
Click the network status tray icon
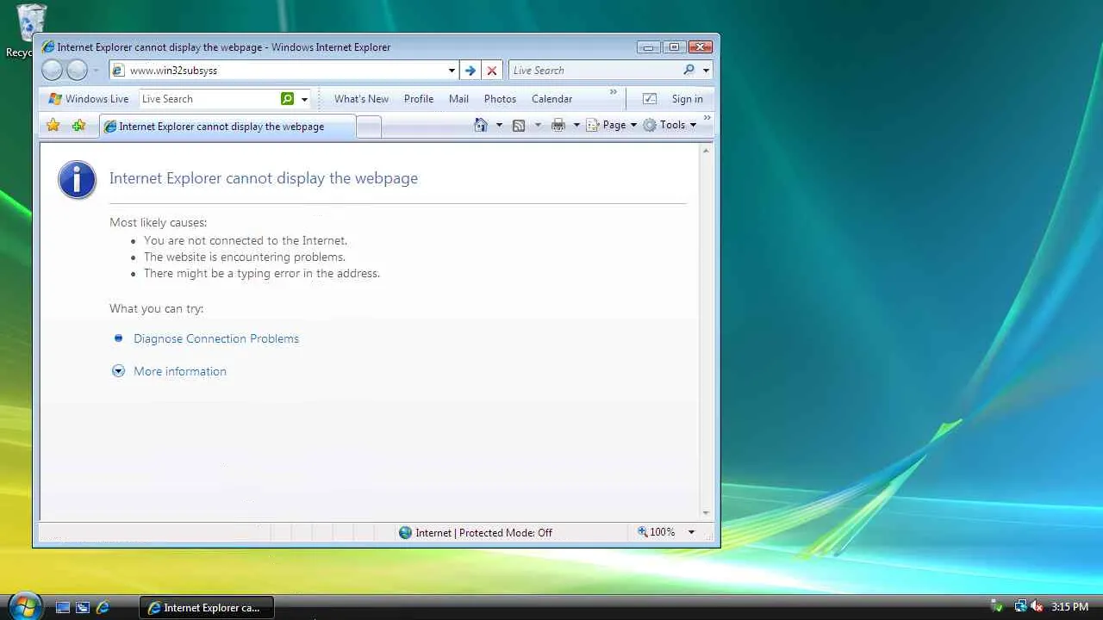[1020, 607]
